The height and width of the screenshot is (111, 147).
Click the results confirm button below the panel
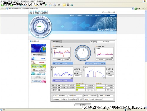[x=83, y=105]
